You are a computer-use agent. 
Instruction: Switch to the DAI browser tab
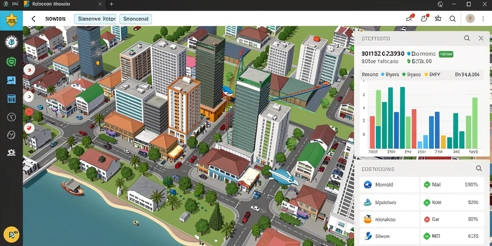click(x=11, y=4)
